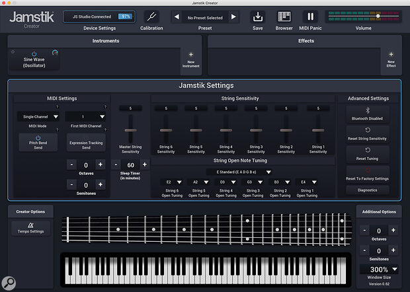Increase MIDI Settings Semitones with plus
Image resolution: width=410 pixels, height=292 pixels.
[101, 184]
